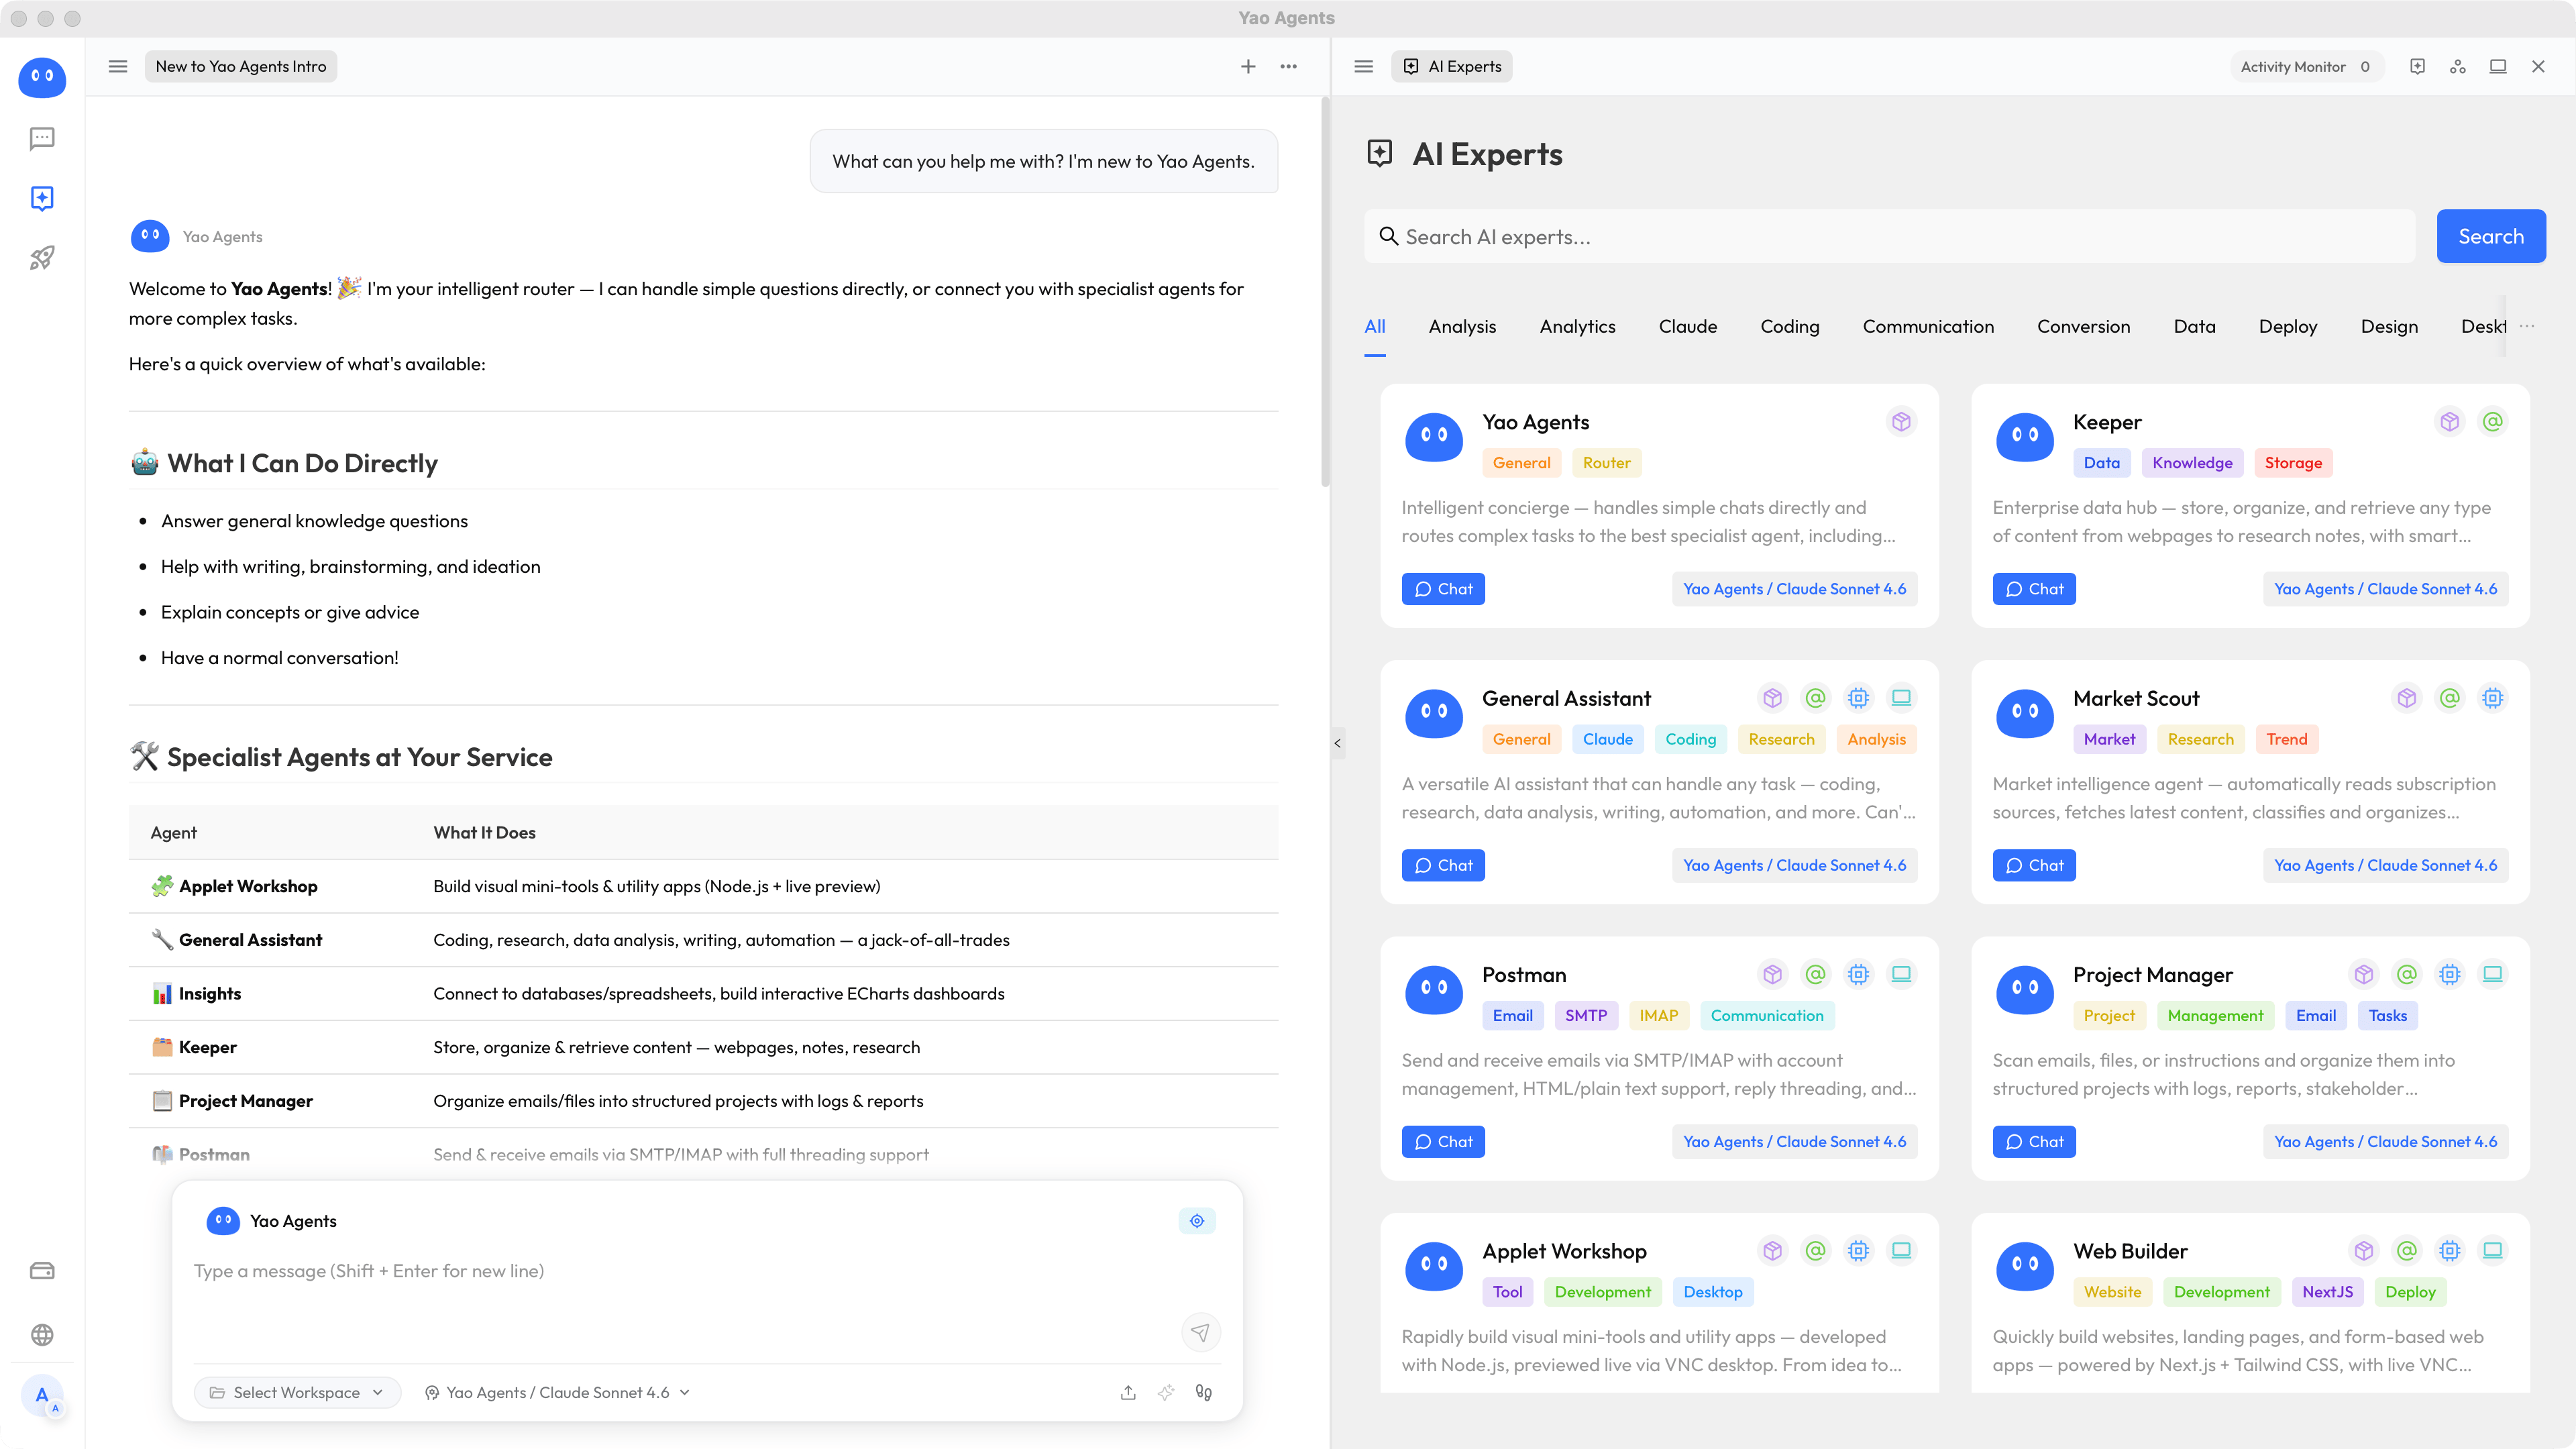The width and height of the screenshot is (2576, 1449).
Task: Click the @ icon on Keeper card
Action: [x=2492, y=422]
